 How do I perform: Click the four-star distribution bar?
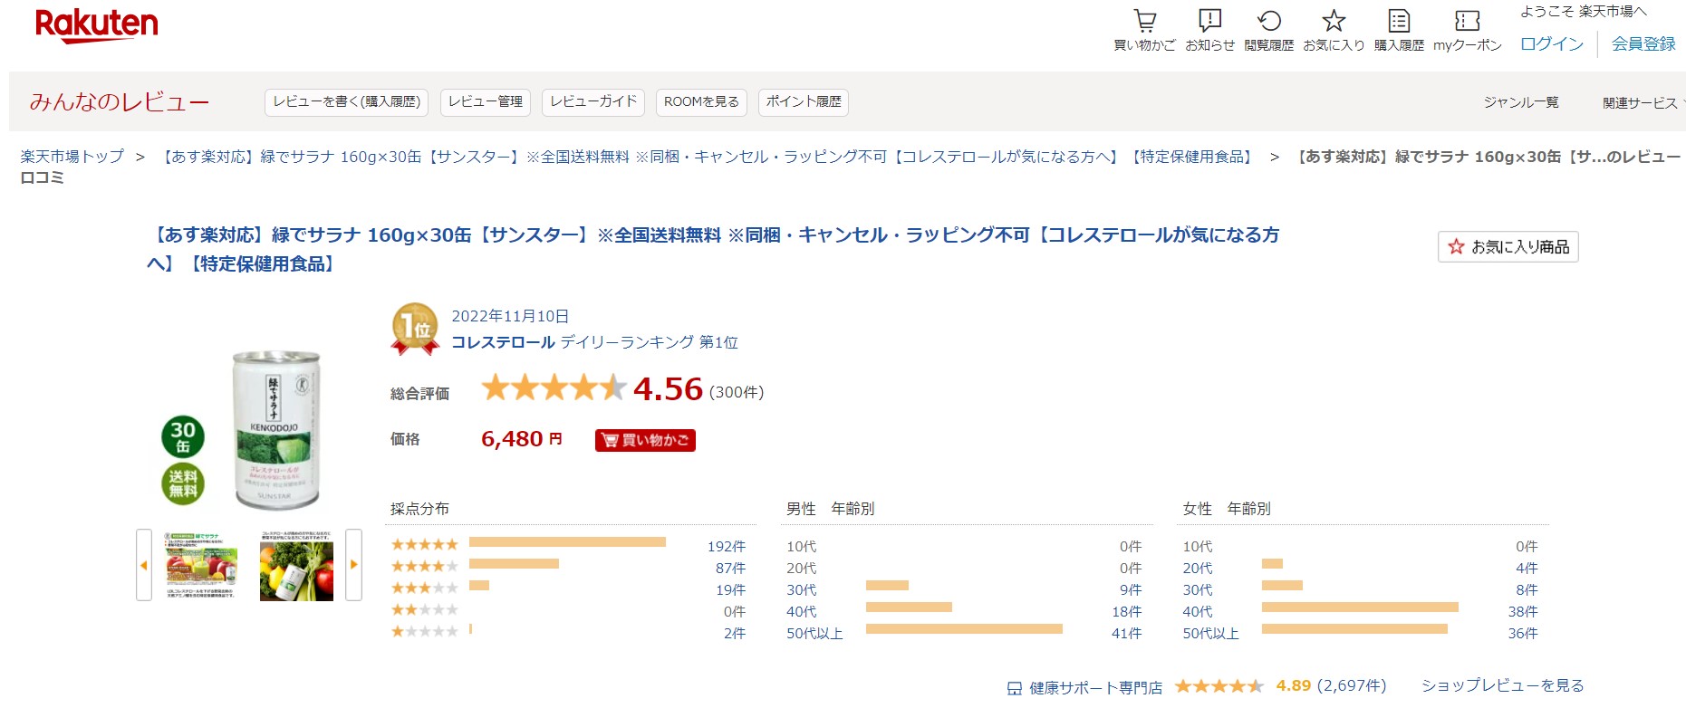514,564
